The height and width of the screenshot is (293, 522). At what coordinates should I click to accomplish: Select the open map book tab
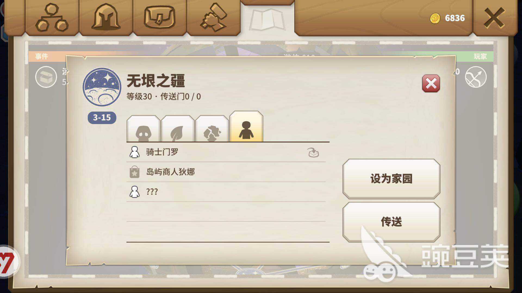pyautogui.click(x=267, y=20)
